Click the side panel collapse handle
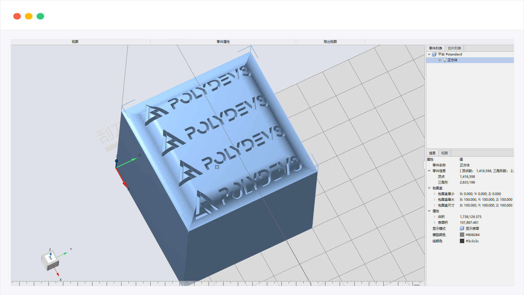524x295 pixels. coord(424,165)
